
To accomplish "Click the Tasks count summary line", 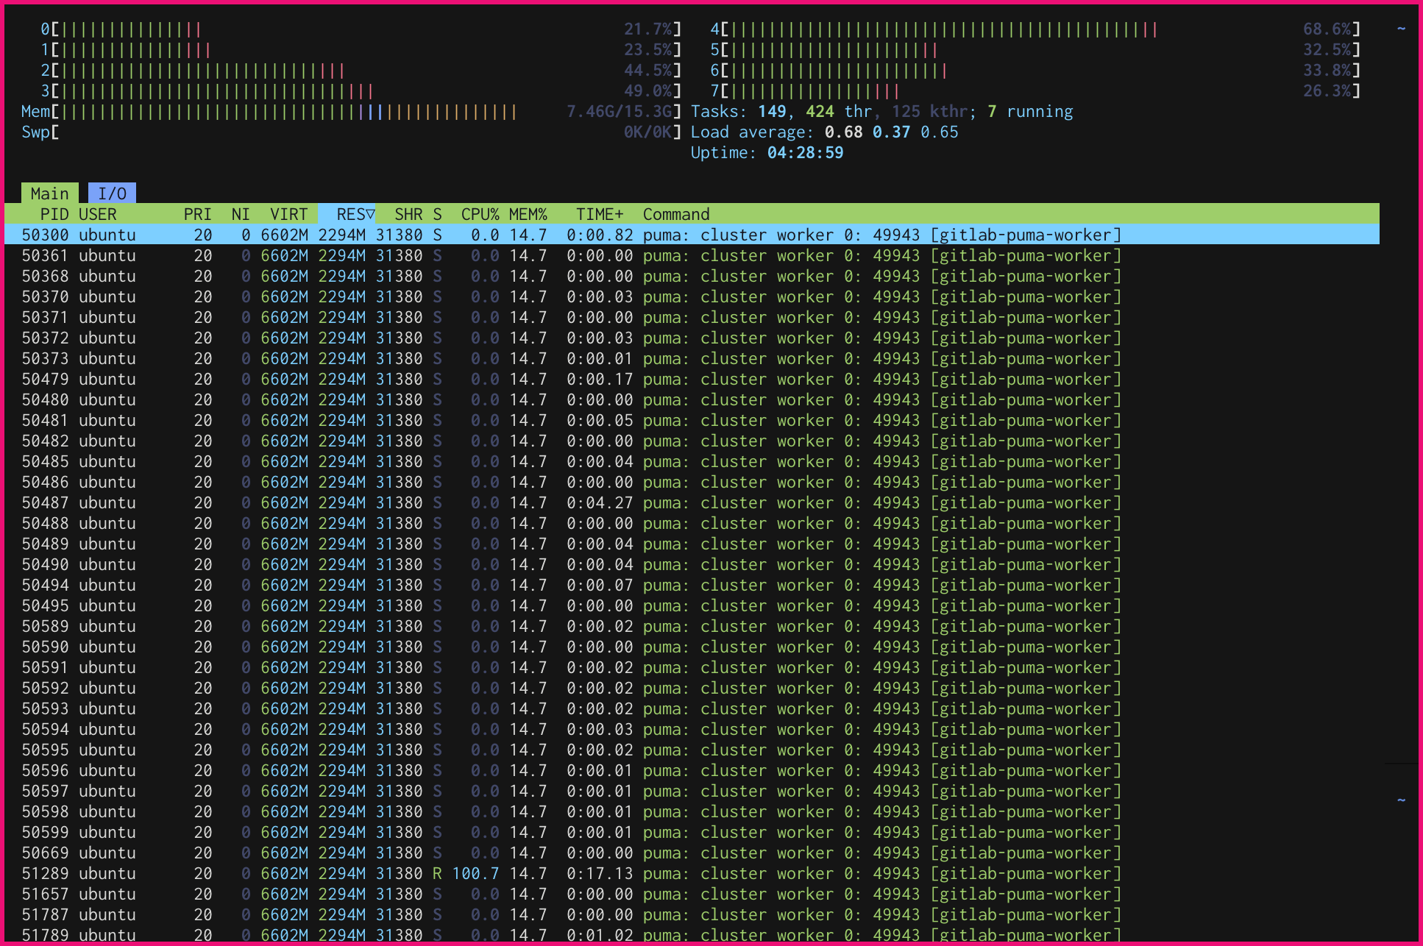I will (x=881, y=111).
